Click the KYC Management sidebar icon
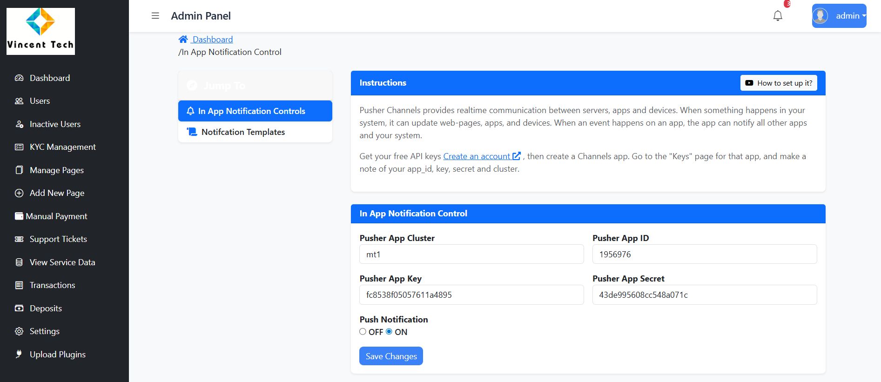Screen dimensions: 881x382 (19, 147)
